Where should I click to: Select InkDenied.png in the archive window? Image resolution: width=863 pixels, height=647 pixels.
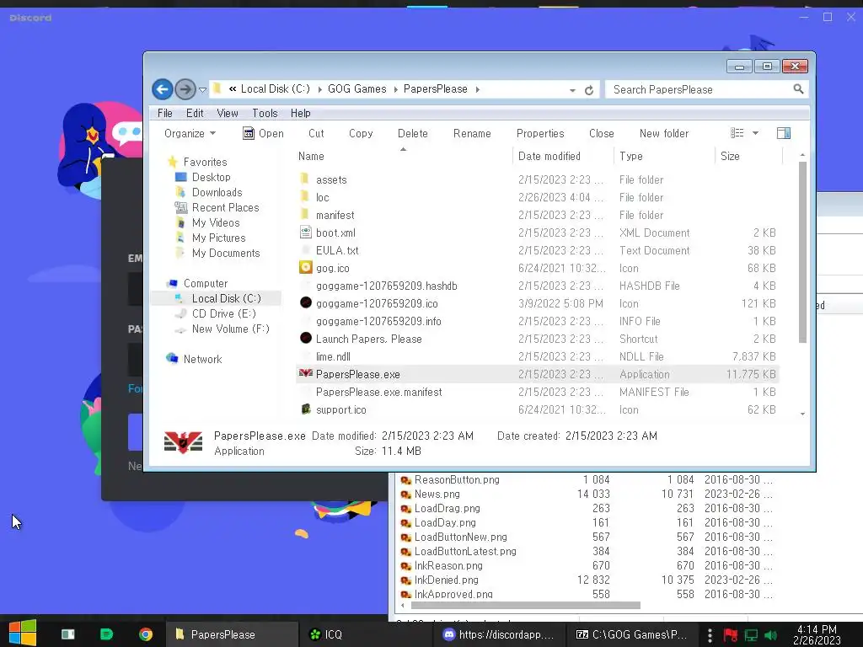(446, 580)
